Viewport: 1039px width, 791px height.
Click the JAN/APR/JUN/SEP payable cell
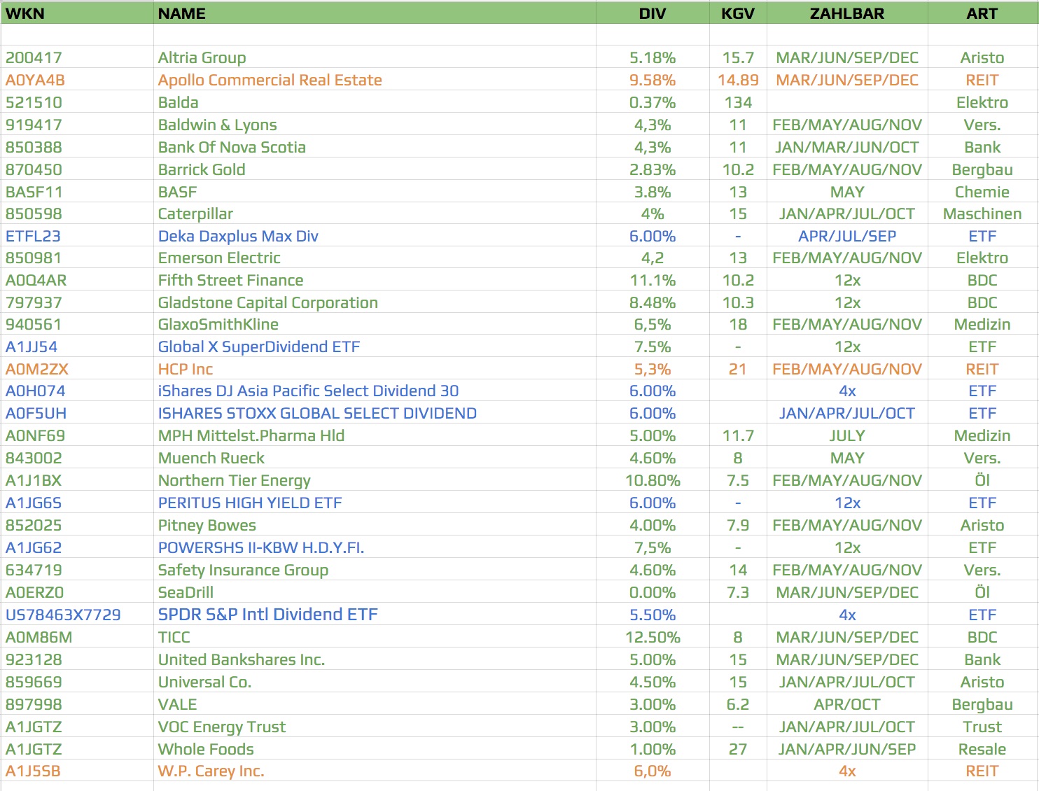coord(847,749)
